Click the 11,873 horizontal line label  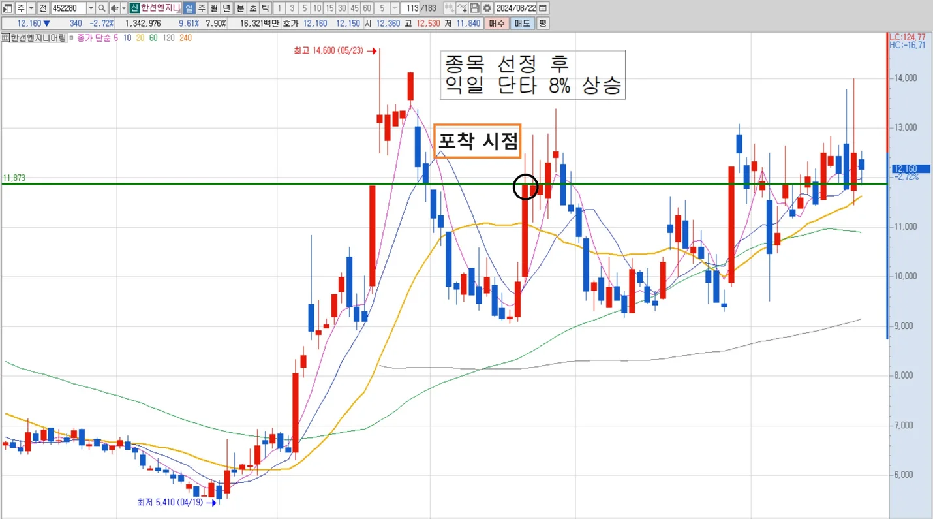(13, 178)
